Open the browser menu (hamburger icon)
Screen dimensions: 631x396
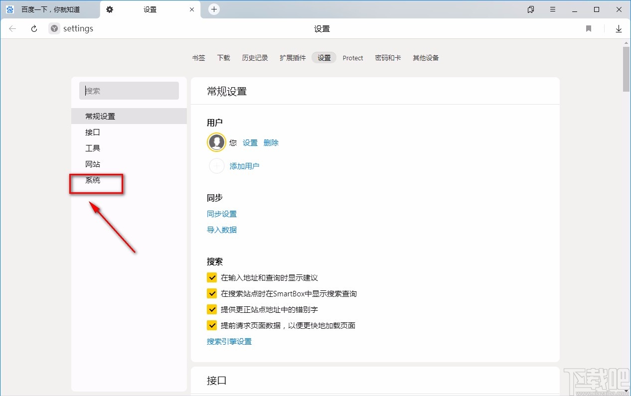click(x=552, y=9)
